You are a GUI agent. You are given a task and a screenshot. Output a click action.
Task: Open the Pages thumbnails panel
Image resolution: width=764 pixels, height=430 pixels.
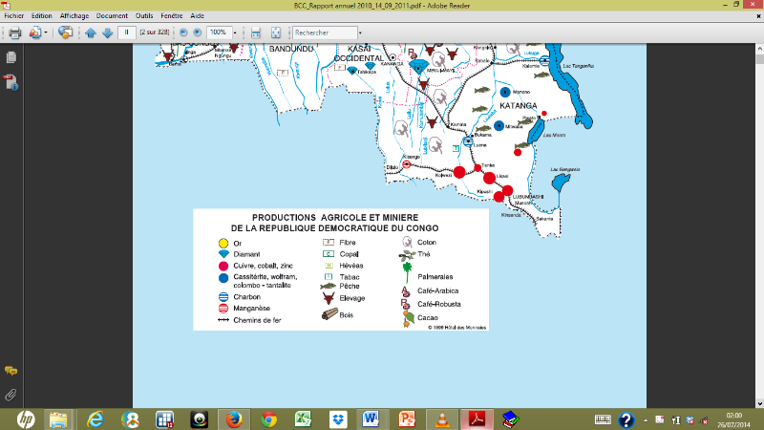pyautogui.click(x=11, y=58)
